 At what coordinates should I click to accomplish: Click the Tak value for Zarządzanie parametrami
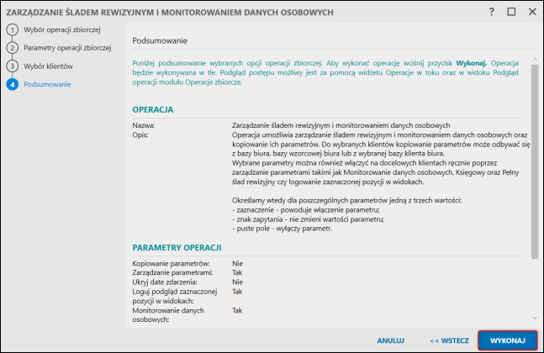[237, 272]
